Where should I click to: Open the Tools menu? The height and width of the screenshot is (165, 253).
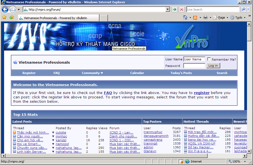[x=238, y=17]
